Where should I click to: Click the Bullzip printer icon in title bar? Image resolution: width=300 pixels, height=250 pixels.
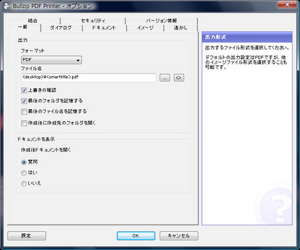point(7,6)
